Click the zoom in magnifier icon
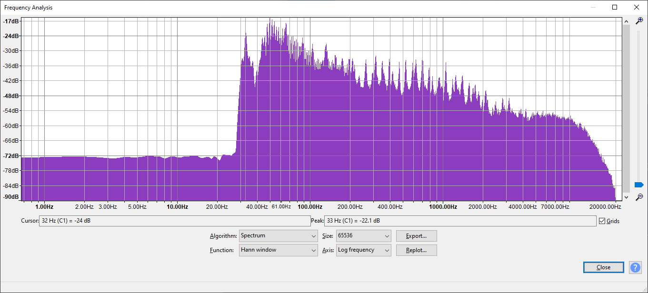Viewport: 648px width, 293px height. (x=639, y=21)
